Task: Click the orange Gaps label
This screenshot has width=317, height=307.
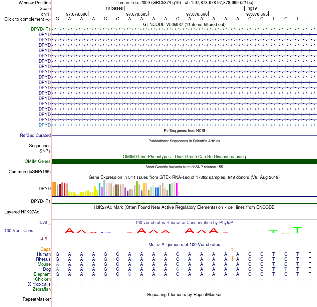Action: tap(45, 249)
